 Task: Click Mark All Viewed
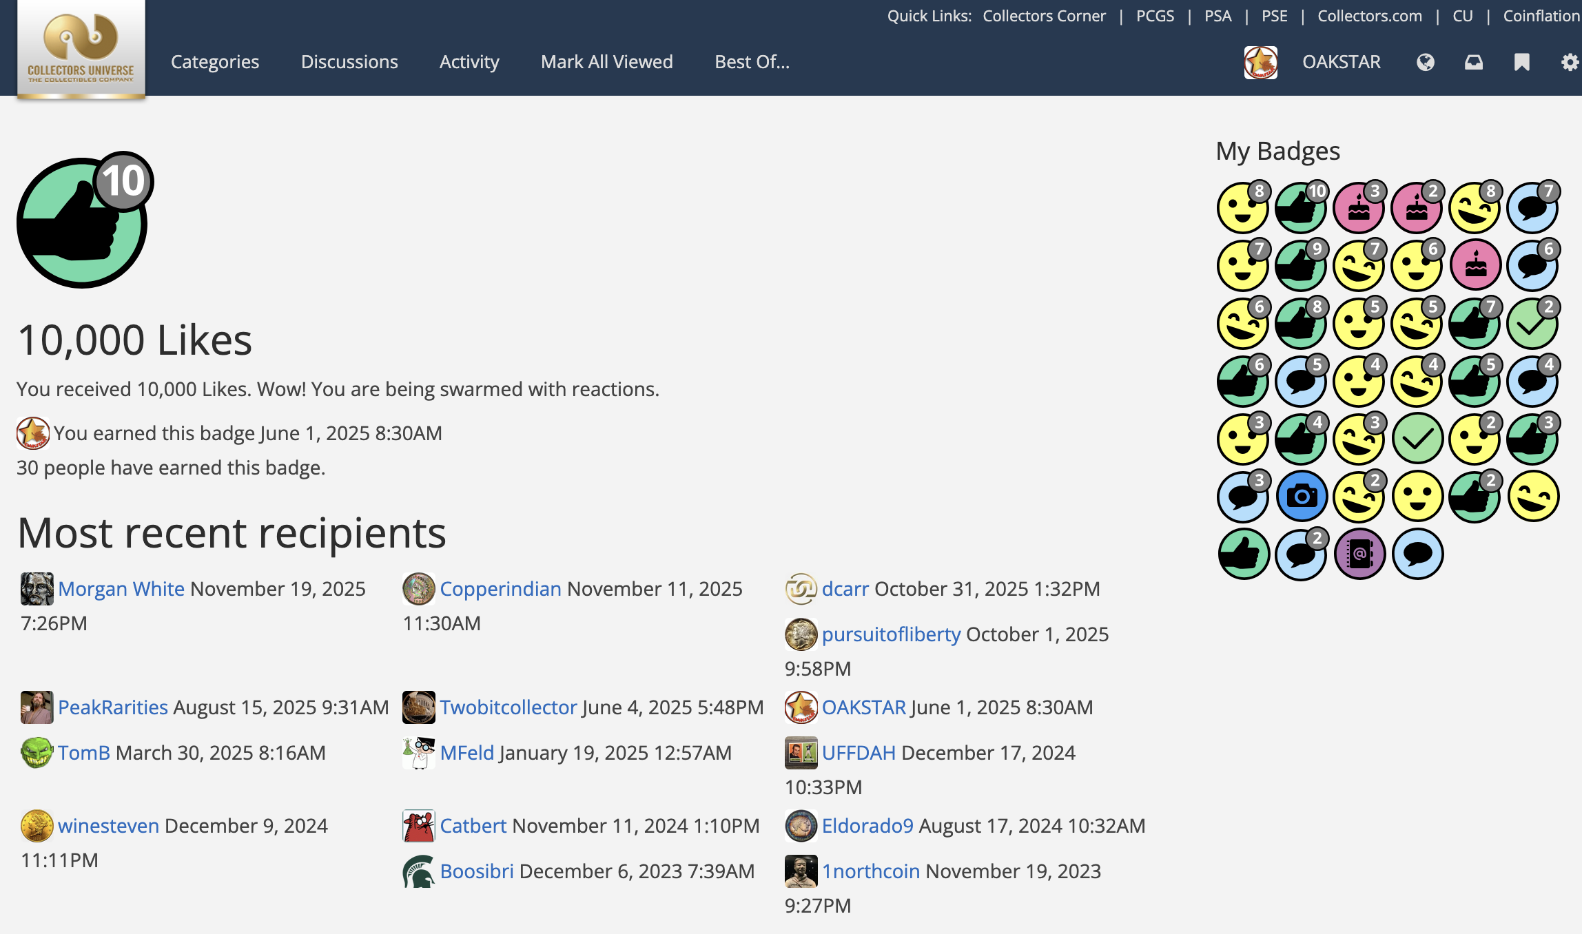[x=606, y=62]
